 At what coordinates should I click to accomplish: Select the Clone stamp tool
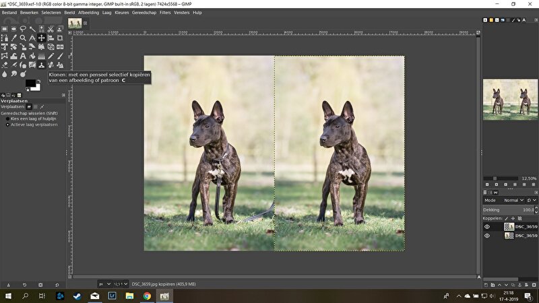(x=42, y=65)
